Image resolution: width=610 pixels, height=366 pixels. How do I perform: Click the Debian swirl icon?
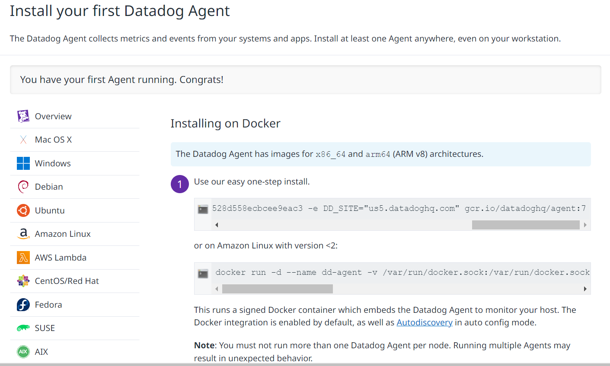point(23,187)
